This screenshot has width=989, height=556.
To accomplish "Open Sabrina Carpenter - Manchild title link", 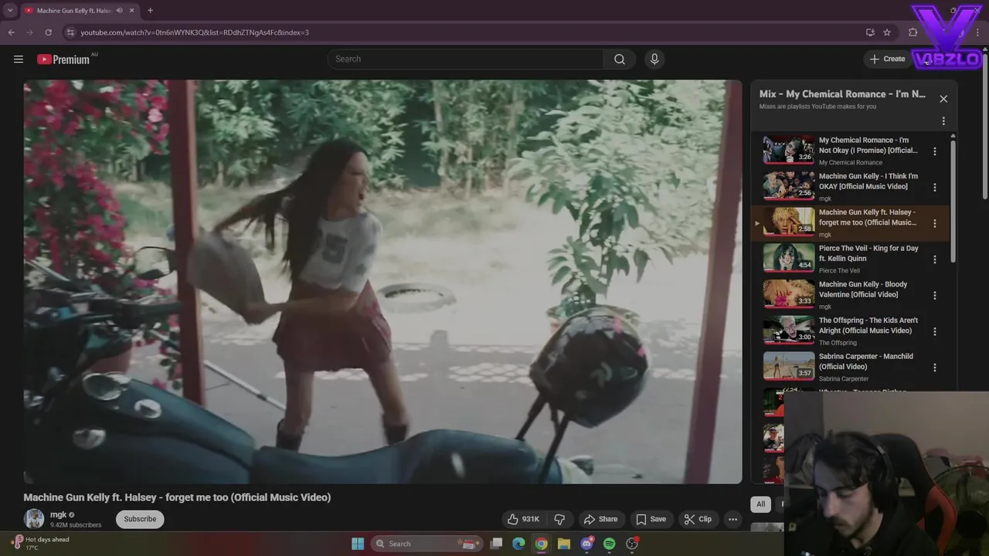I will click(866, 361).
